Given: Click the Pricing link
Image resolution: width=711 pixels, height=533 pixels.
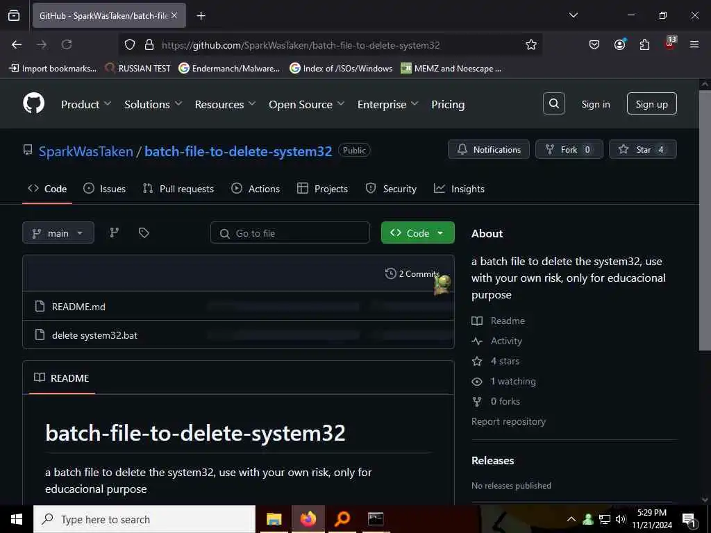Looking at the screenshot, I should (x=448, y=104).
